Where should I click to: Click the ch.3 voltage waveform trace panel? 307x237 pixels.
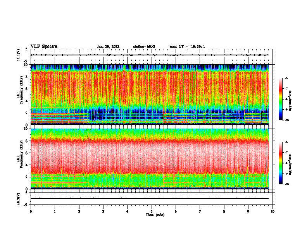pyautogui.click(x=152, y=199)
